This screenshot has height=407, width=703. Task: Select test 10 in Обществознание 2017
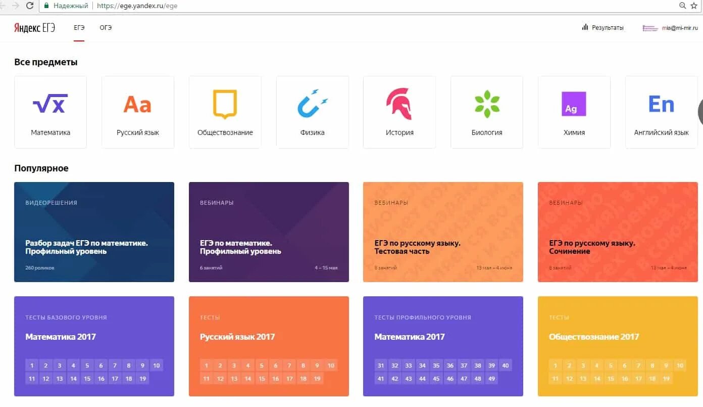pos(680,366)
